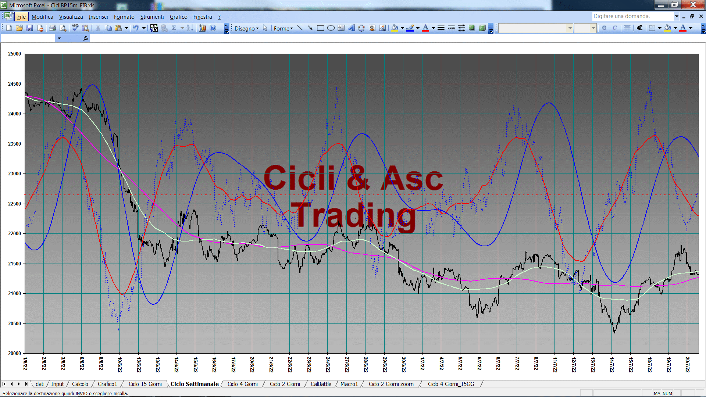
Task: Switch to the dati sheet tab
Action: (40, 384)
